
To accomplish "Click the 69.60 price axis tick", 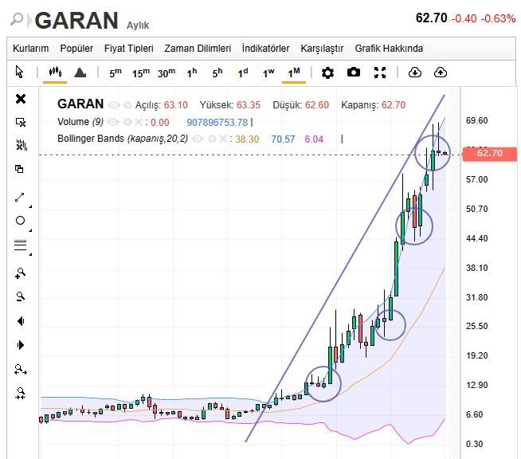I will (477, 120).
